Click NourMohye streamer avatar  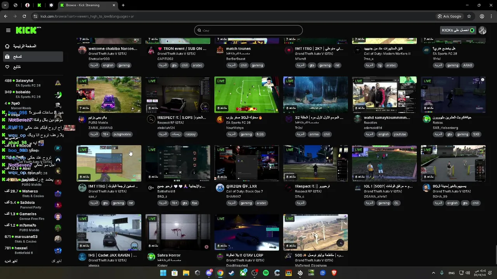tap(220, 119)
